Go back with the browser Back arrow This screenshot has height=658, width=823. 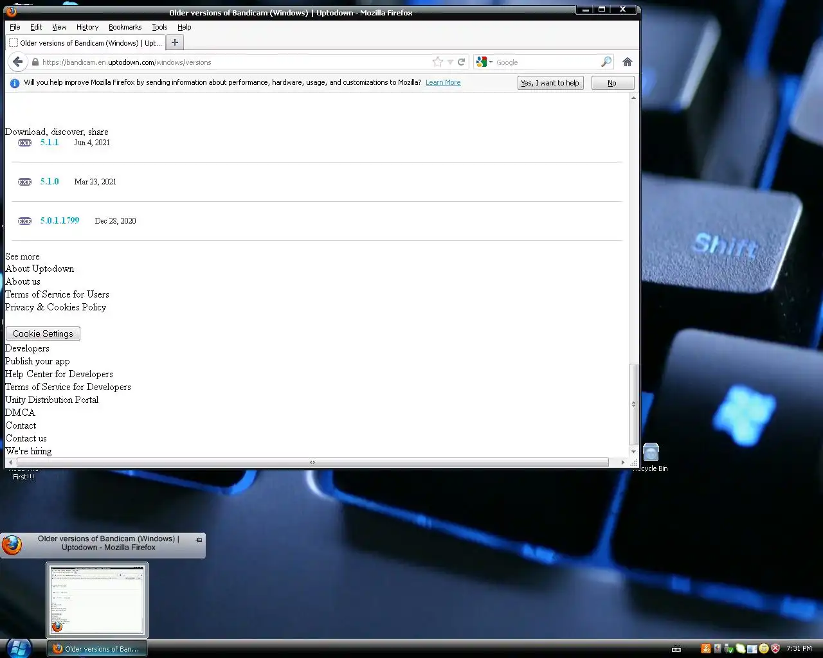pyautogui.click(x=17, y=62)
